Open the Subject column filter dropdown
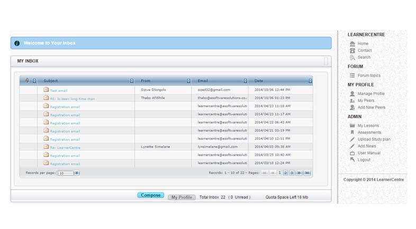The height and width of the screenshot is (229, 416). (x=131, y=81)
